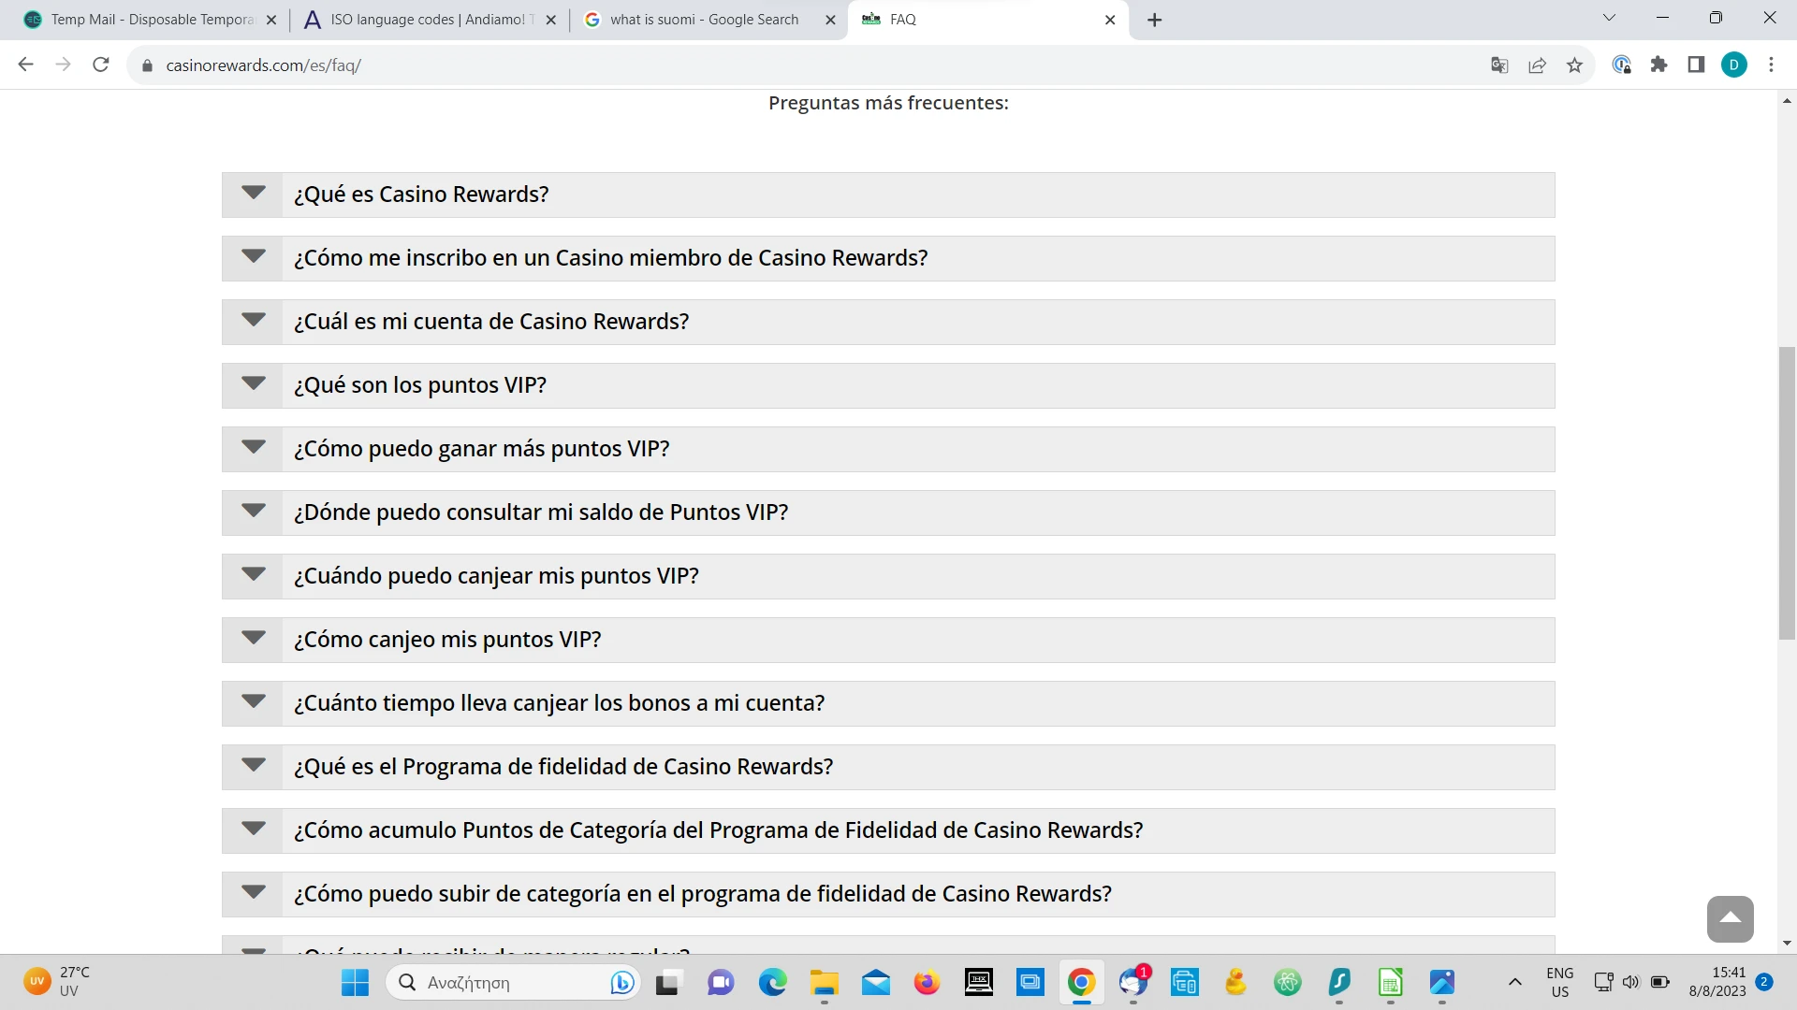Click the Google Chrome taskbar icon
This screenshot has height=1010, width=1797.
tap(1082, 983)
